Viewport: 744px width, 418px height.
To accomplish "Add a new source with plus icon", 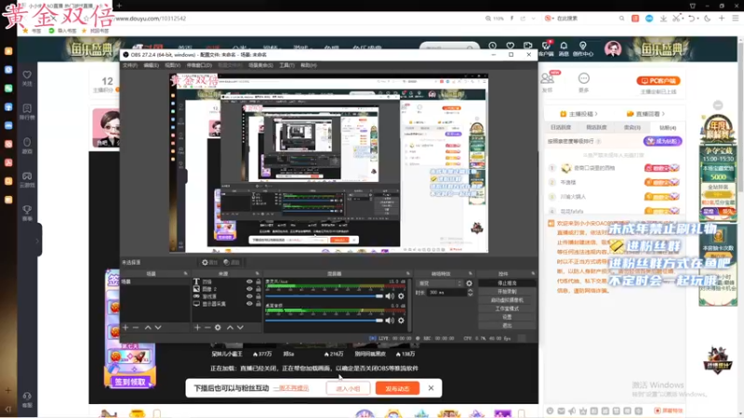I will coord(197,328).
